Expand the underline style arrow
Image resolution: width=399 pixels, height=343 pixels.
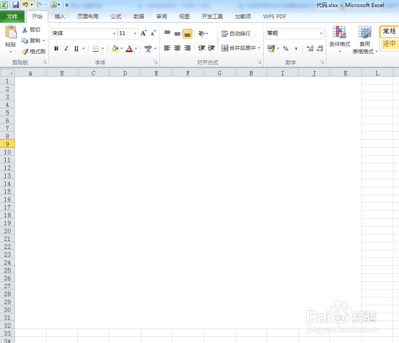[84, 49]
